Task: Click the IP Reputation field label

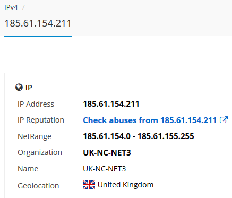Action: click(41, 120)
